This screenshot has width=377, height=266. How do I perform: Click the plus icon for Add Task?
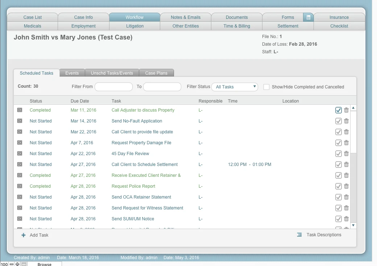(x=23, y=235)
